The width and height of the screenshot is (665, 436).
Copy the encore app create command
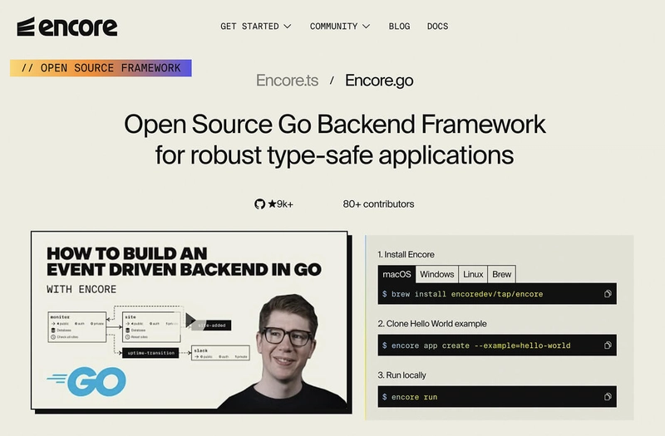tap(608, 345)
